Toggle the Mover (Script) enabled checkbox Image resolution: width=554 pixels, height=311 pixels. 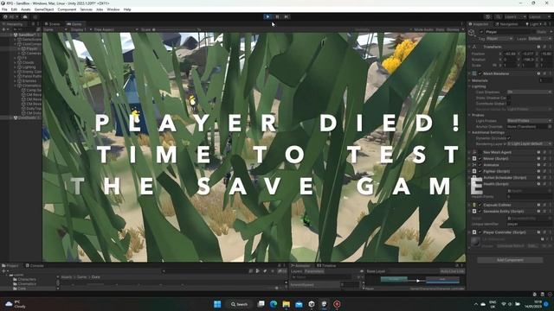tap(480, 159)
